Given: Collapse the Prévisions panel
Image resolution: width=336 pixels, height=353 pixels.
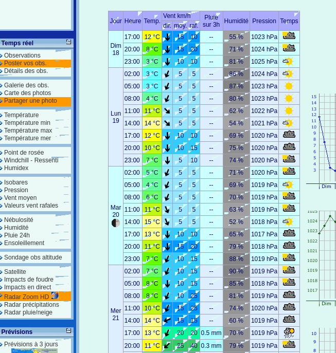Looking at the screenshot, I should tap(68, 330).
